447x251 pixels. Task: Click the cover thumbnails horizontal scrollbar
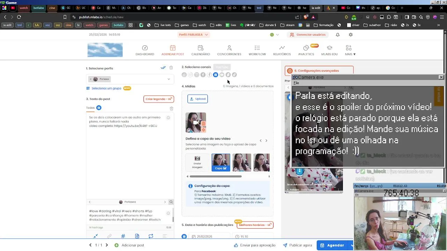tap(215, 176)
